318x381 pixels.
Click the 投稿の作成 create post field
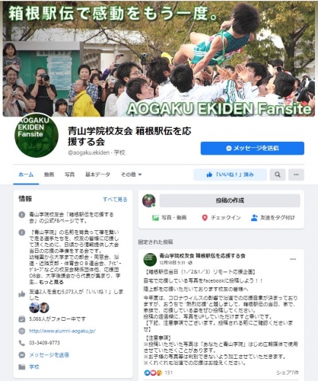coord(230,200)
